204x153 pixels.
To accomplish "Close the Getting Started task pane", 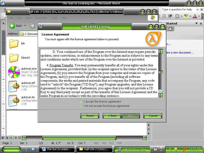I will tap(201, 23).
